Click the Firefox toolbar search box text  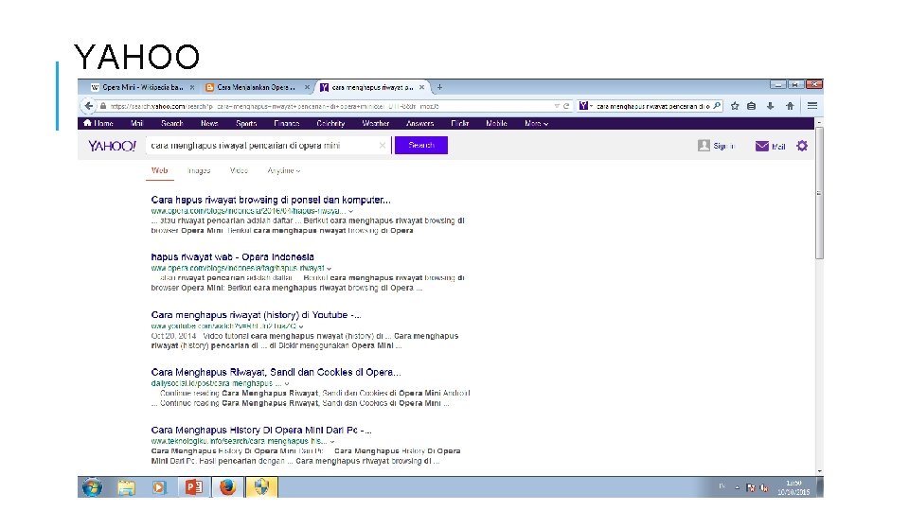652,106
